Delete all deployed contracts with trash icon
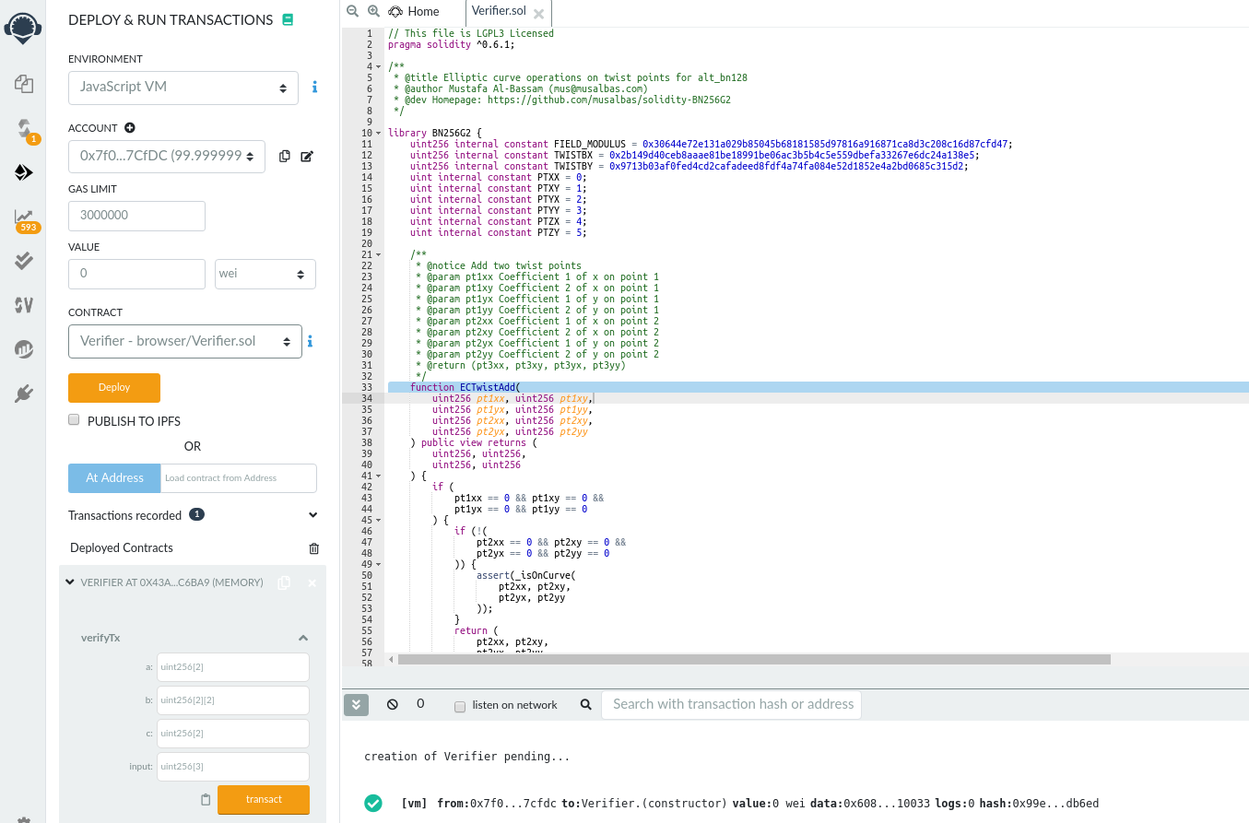Viewport: 1249px width, 823px height. point(313,548)
